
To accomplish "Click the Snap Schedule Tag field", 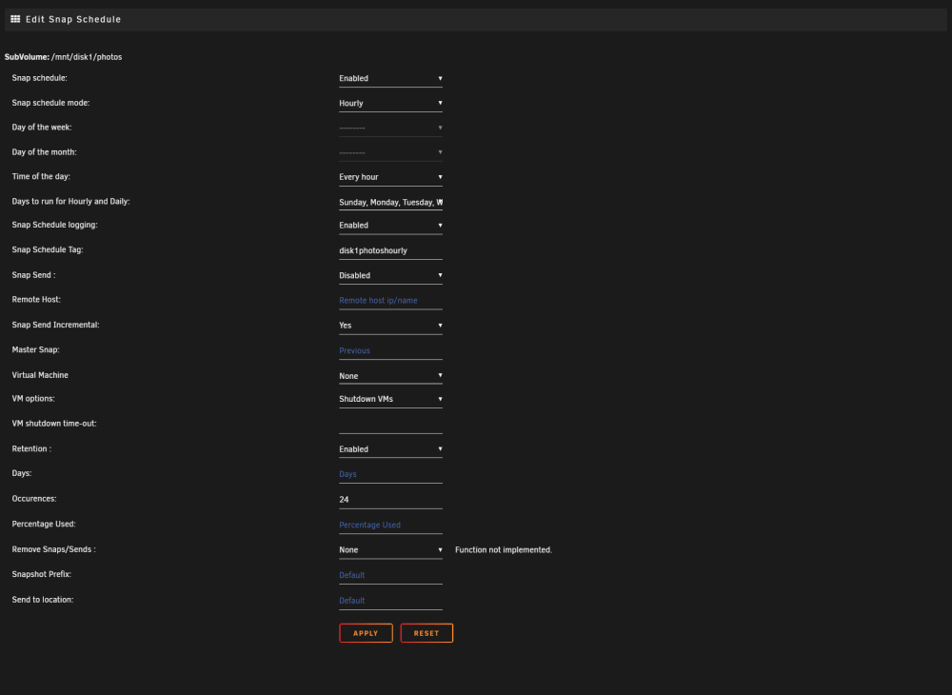I will (x=390, y=250).
